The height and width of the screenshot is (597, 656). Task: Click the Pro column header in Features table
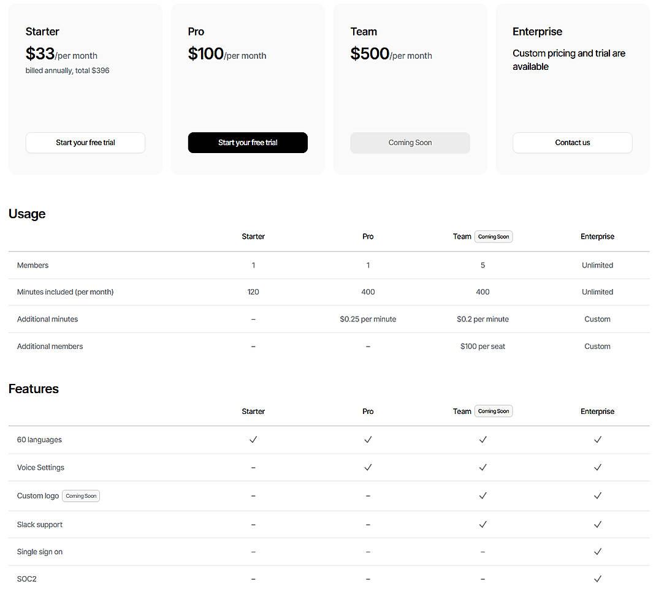point(368,411)
